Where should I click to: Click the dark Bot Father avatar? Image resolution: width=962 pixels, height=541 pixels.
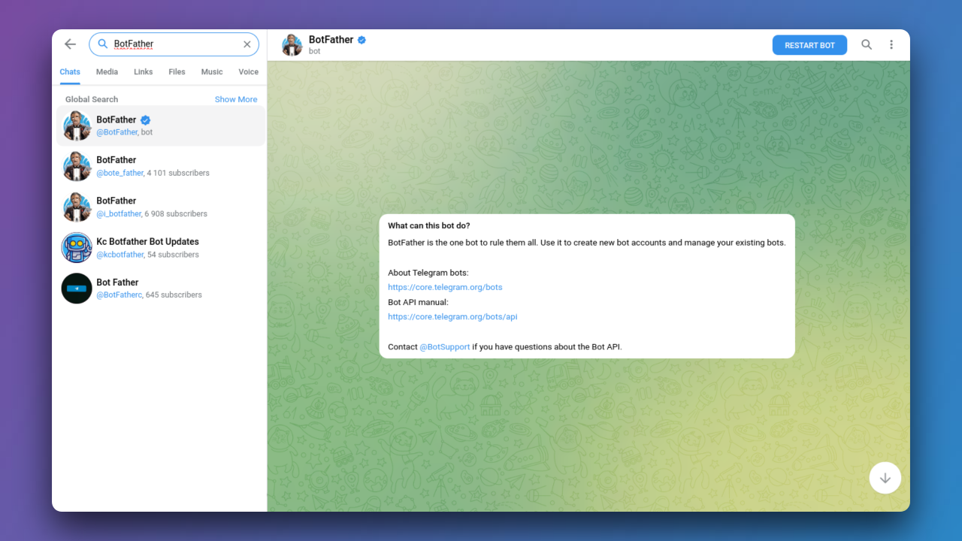tap(77, 288)
